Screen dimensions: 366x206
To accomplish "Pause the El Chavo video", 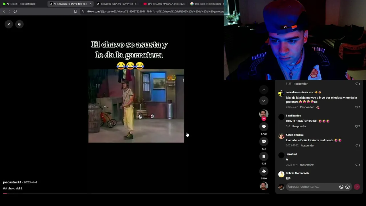I will click(136, 106).
